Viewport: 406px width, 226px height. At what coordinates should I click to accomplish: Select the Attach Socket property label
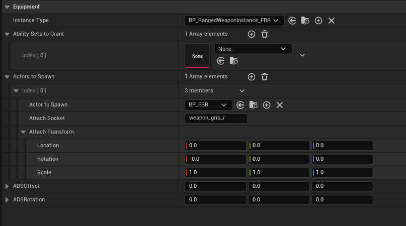[47, 118]
